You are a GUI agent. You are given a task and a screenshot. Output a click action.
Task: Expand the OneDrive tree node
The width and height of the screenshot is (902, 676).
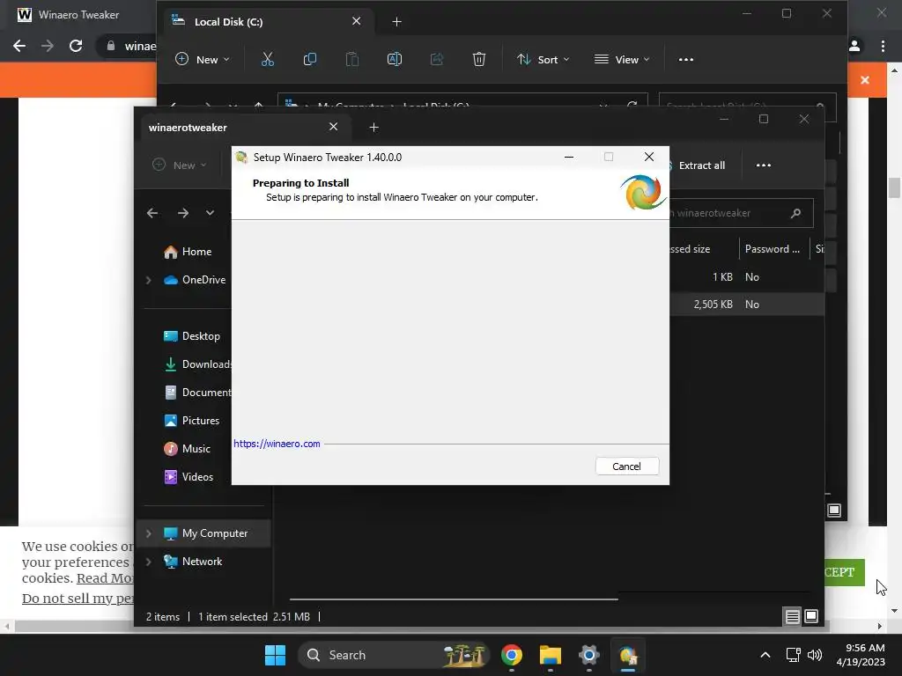[148, 280]
